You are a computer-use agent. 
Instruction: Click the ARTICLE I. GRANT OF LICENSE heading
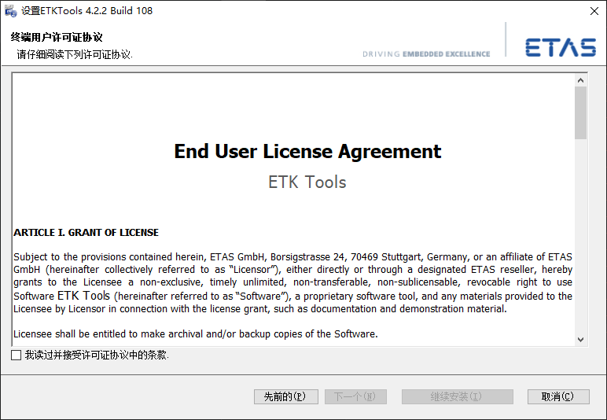[x=86, y=233]
